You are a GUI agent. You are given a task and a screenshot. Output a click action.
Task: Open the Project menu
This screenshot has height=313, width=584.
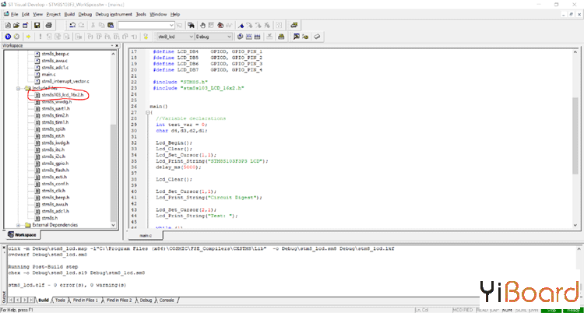coord(54,14)
